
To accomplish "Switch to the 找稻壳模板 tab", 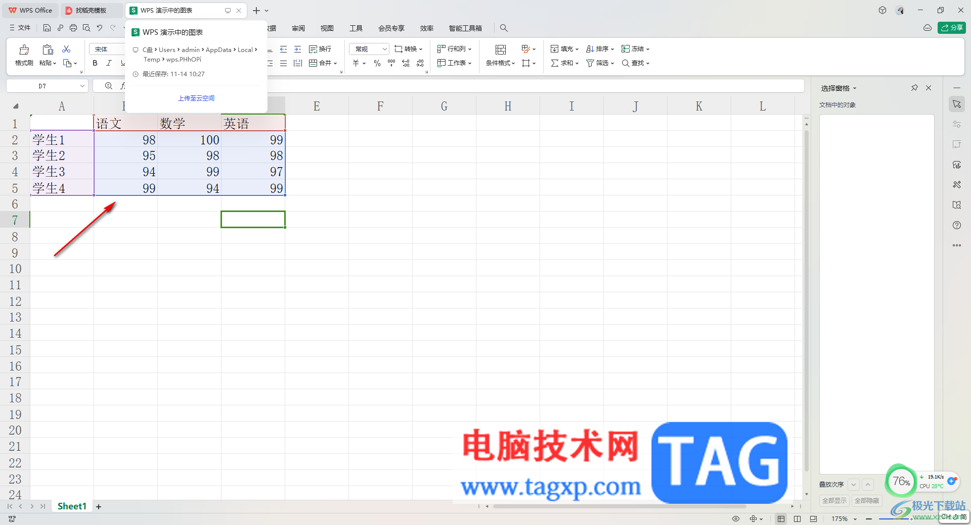I will [x=91, y=11].
